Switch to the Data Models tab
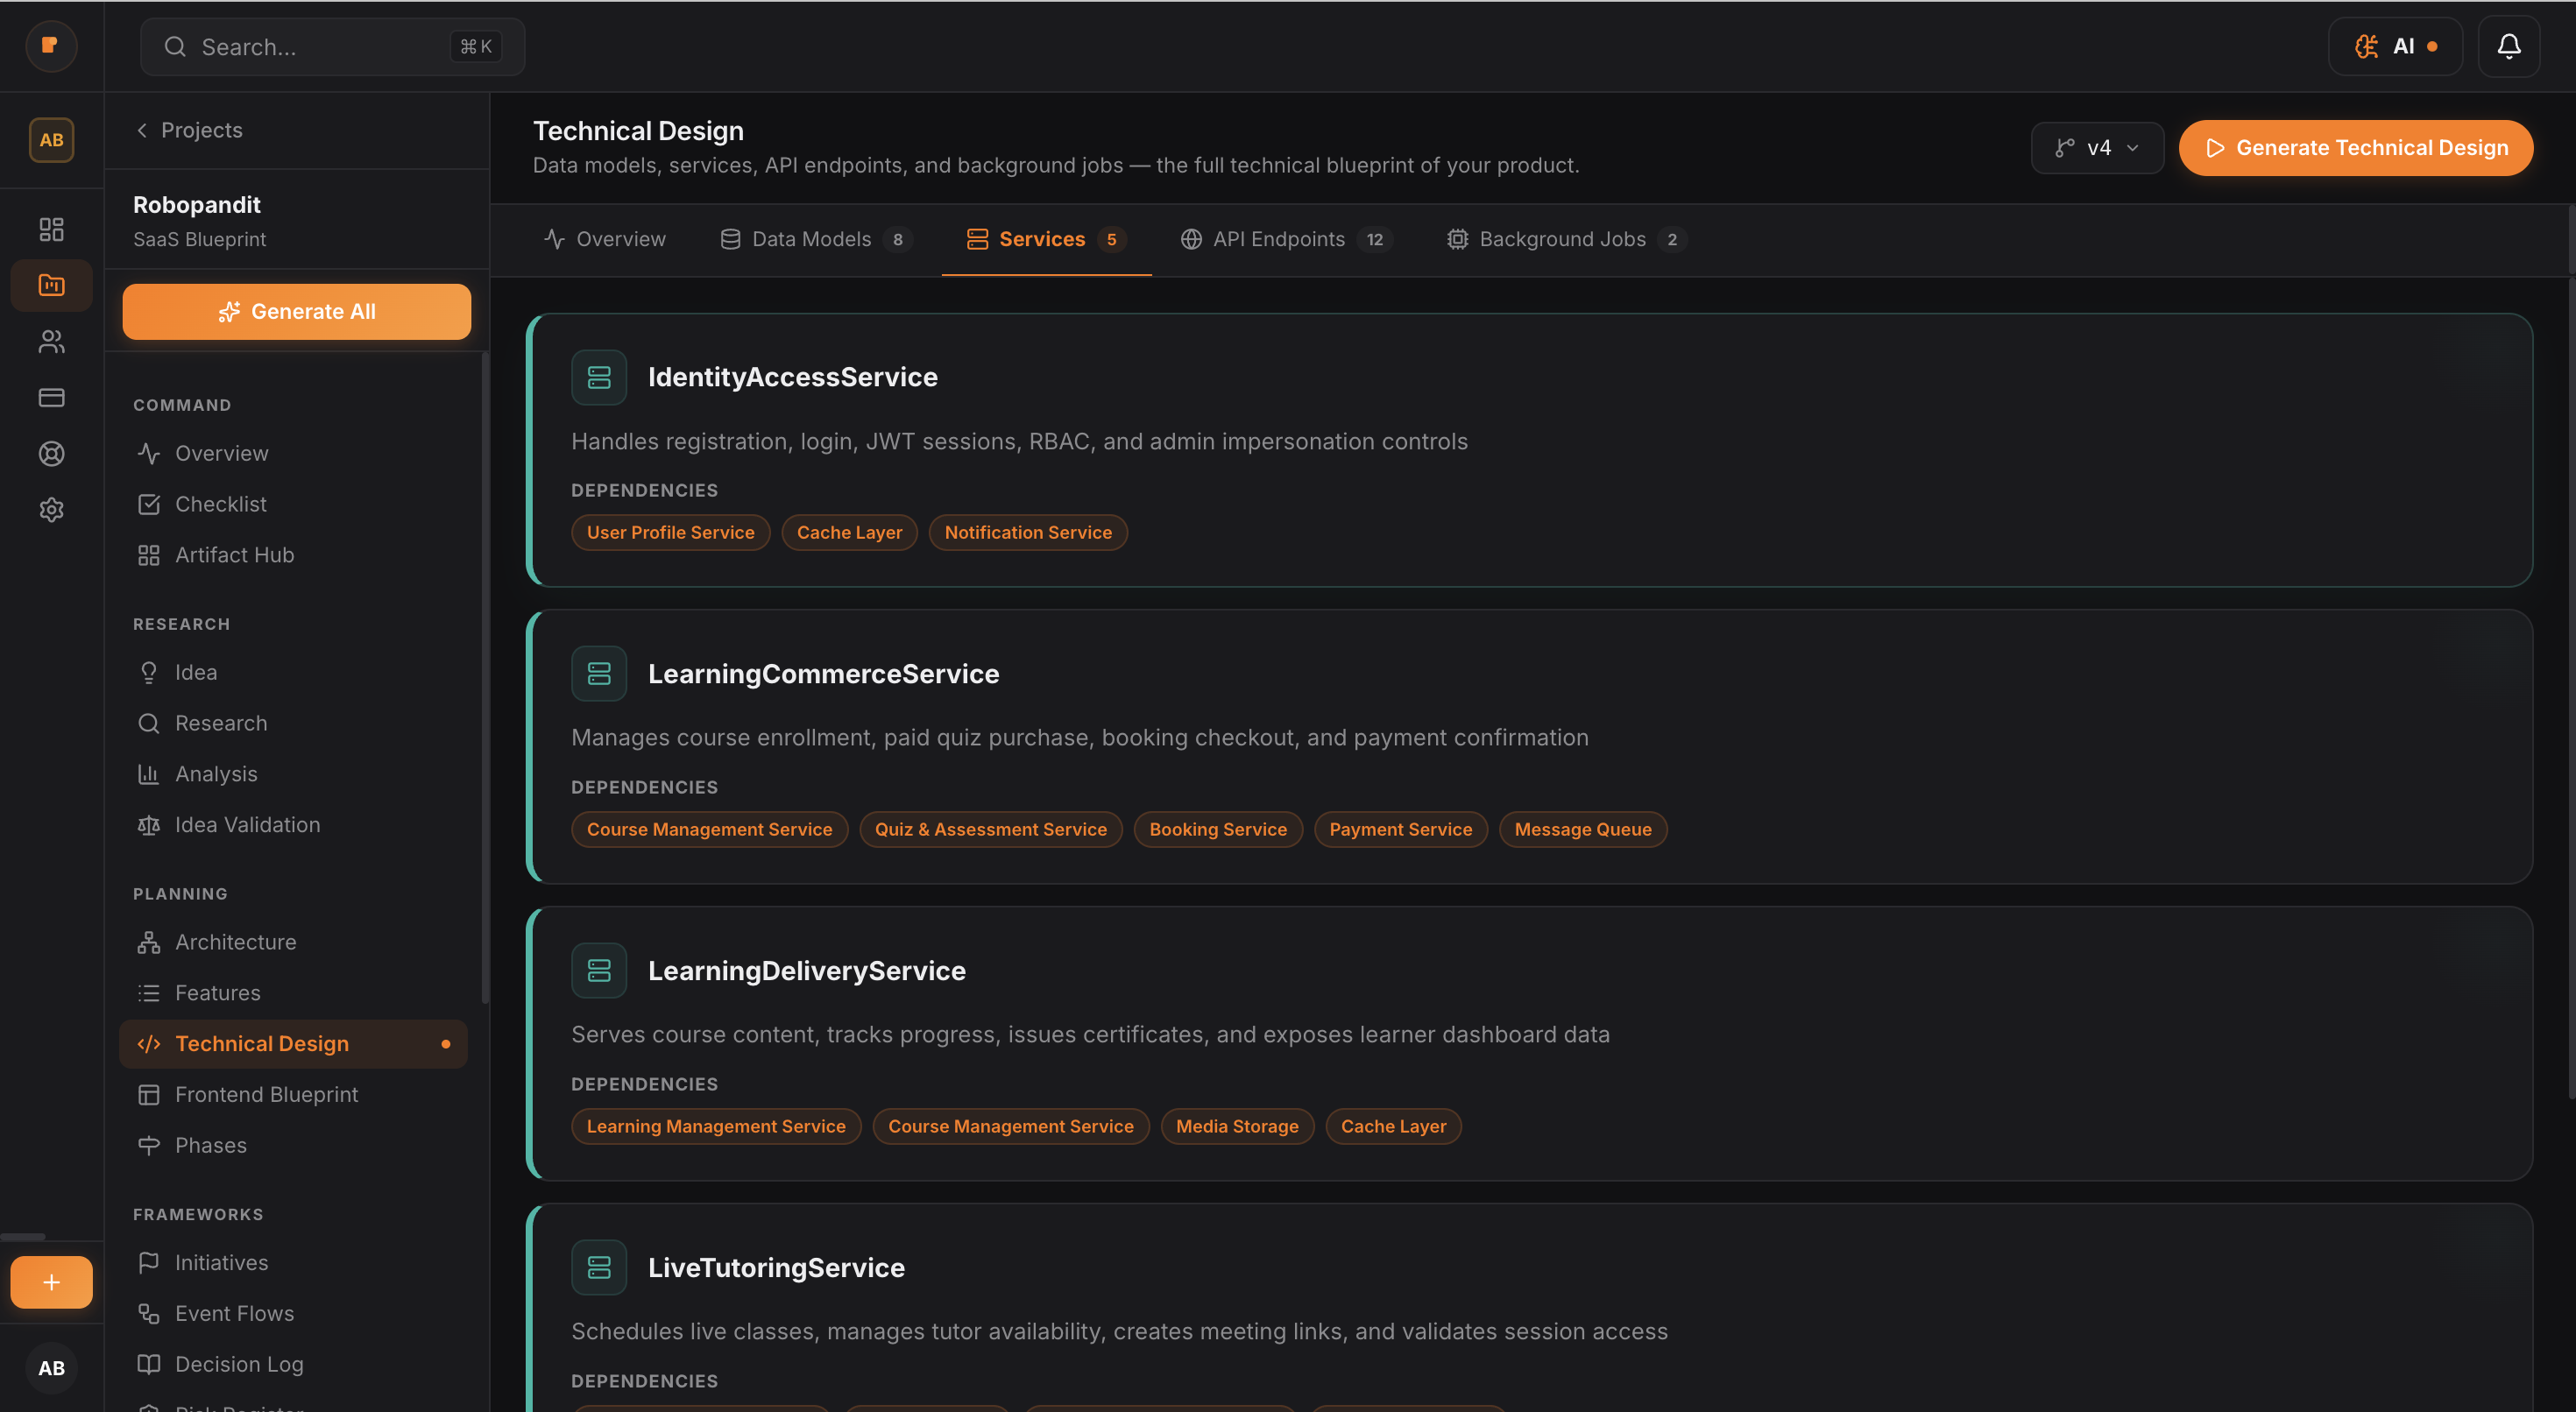Viewport: 2576px width, 1412px height. (811, 239)
